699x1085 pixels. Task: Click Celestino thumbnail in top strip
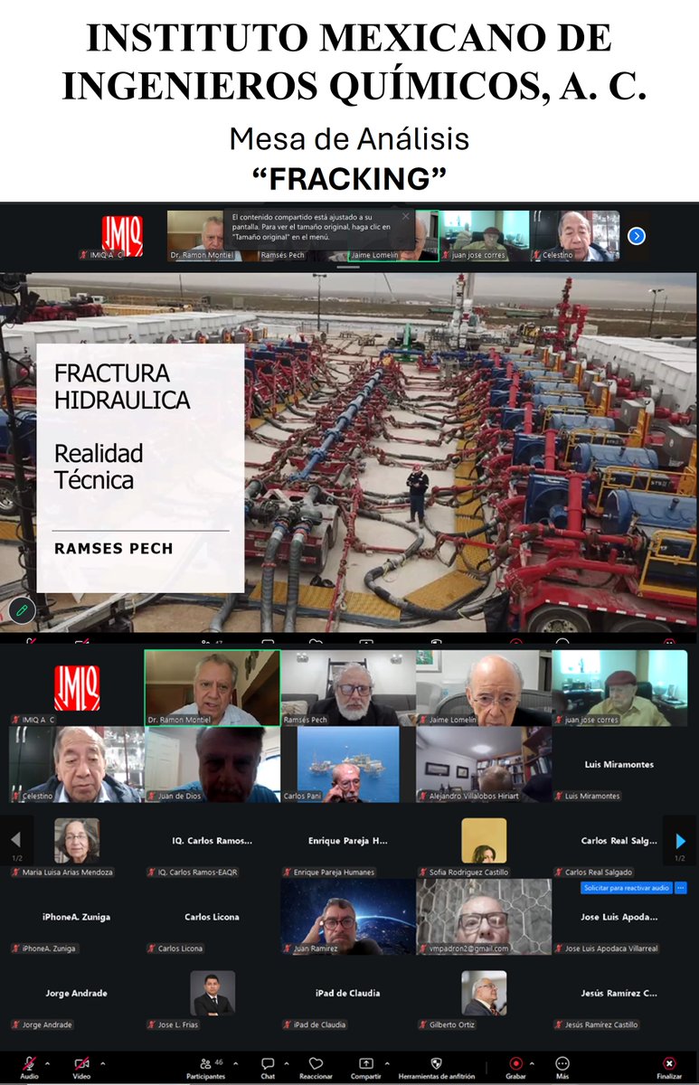point(574,237)
